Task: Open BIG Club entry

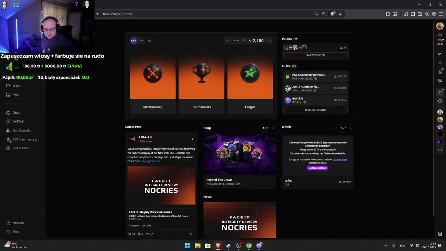Action: click(x=315, y=100)
